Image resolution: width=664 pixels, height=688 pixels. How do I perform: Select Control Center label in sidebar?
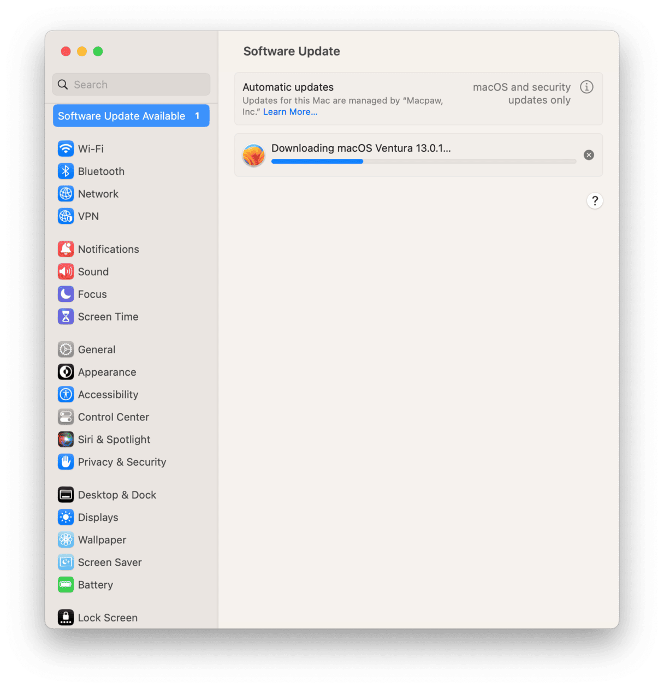click(114, 417)
